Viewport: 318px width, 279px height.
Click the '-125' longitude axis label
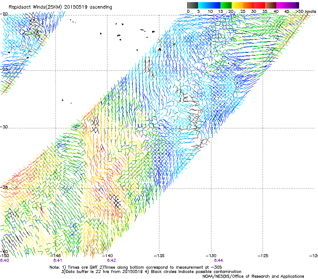[263, 256]
